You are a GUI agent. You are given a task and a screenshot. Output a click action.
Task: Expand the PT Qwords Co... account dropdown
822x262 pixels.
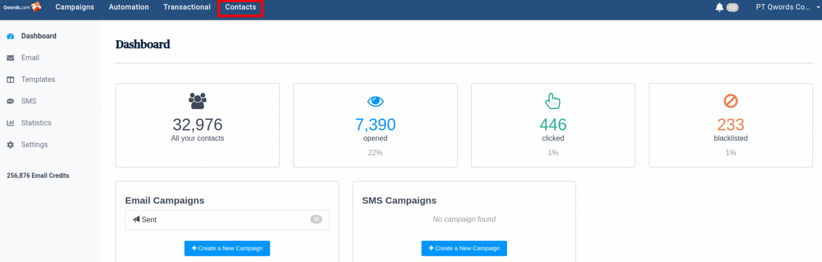pyautogui.click(x=787, y=7)
